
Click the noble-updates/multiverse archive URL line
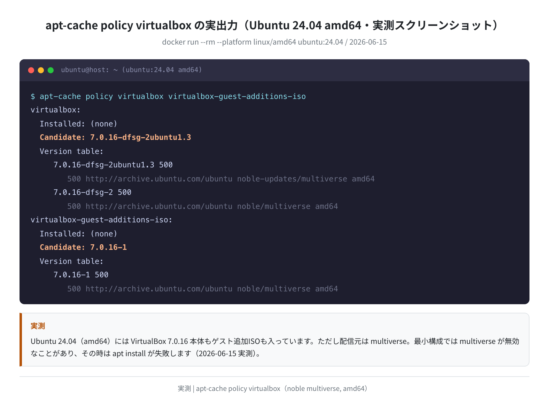point(221,179)
